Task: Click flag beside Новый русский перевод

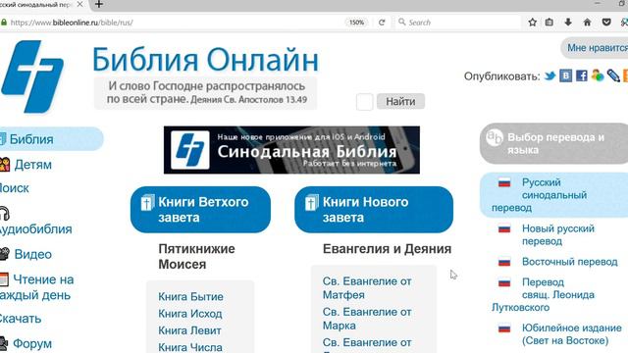Action: point(504,228)
